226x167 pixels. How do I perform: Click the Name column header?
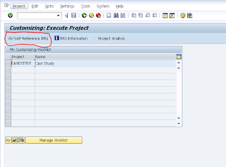(105, 57)
